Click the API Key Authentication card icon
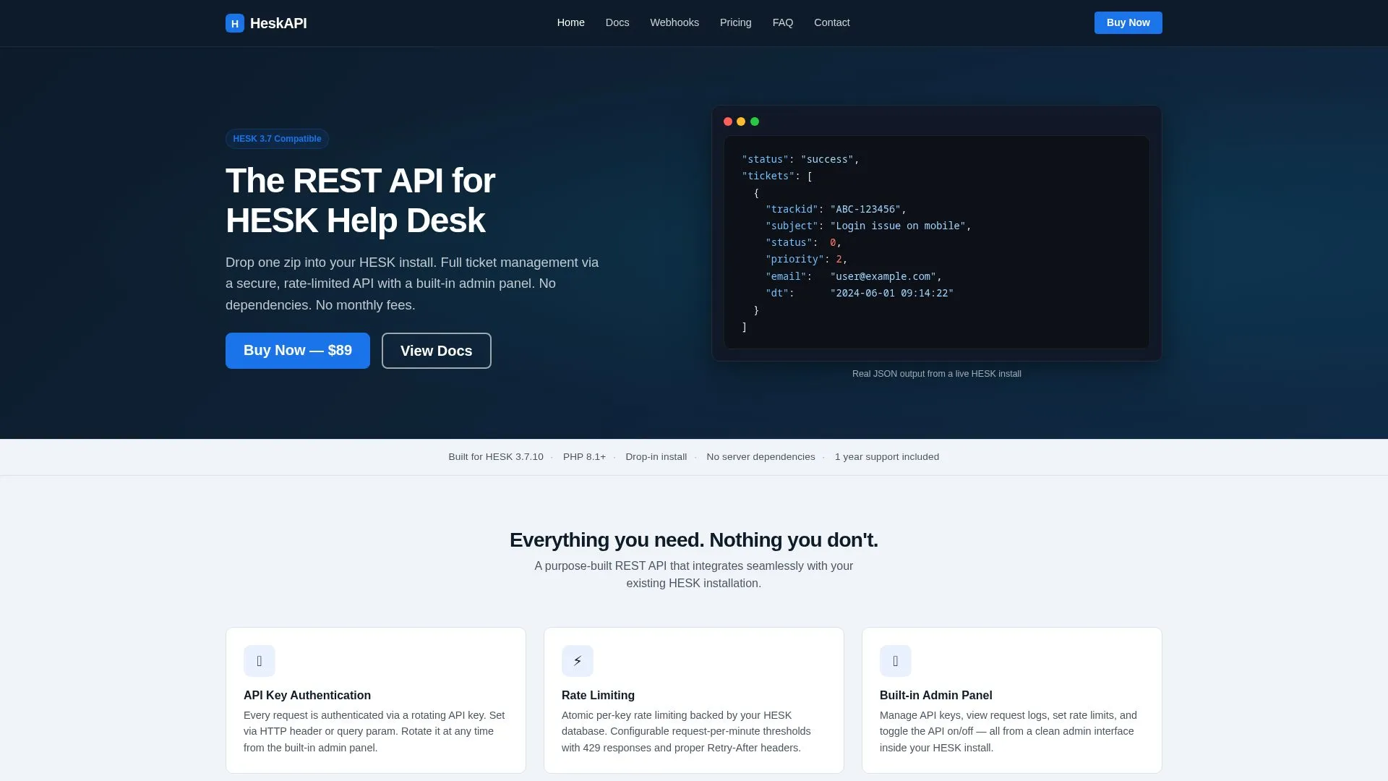This screenshot has width=1388, height=781. [260, 661]
